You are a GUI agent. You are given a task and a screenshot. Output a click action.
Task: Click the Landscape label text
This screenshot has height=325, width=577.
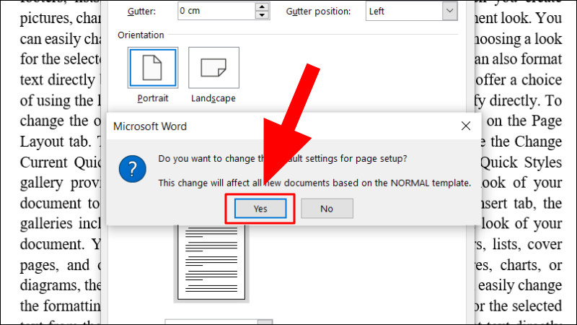(213, 98)
